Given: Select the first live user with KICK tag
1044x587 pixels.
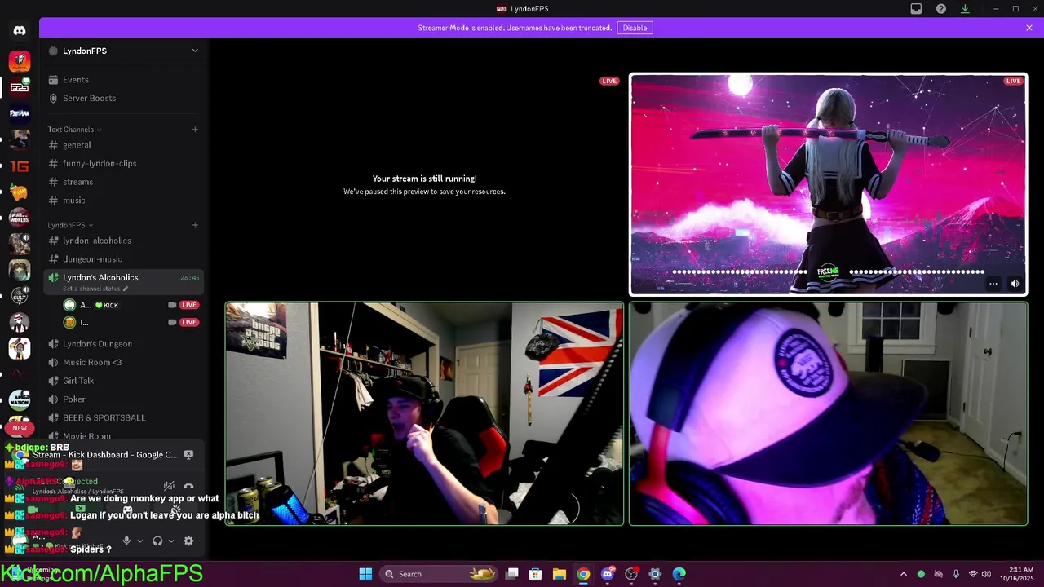Looking at the screenshot, I should 130,305.
